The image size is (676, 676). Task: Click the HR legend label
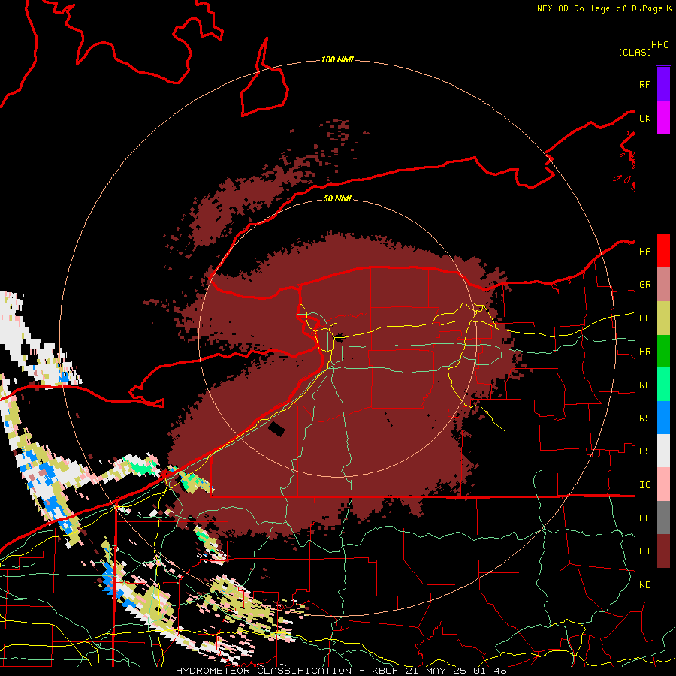[x=644, y=352]
